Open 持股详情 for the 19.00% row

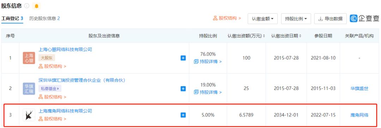click(208, 92)
